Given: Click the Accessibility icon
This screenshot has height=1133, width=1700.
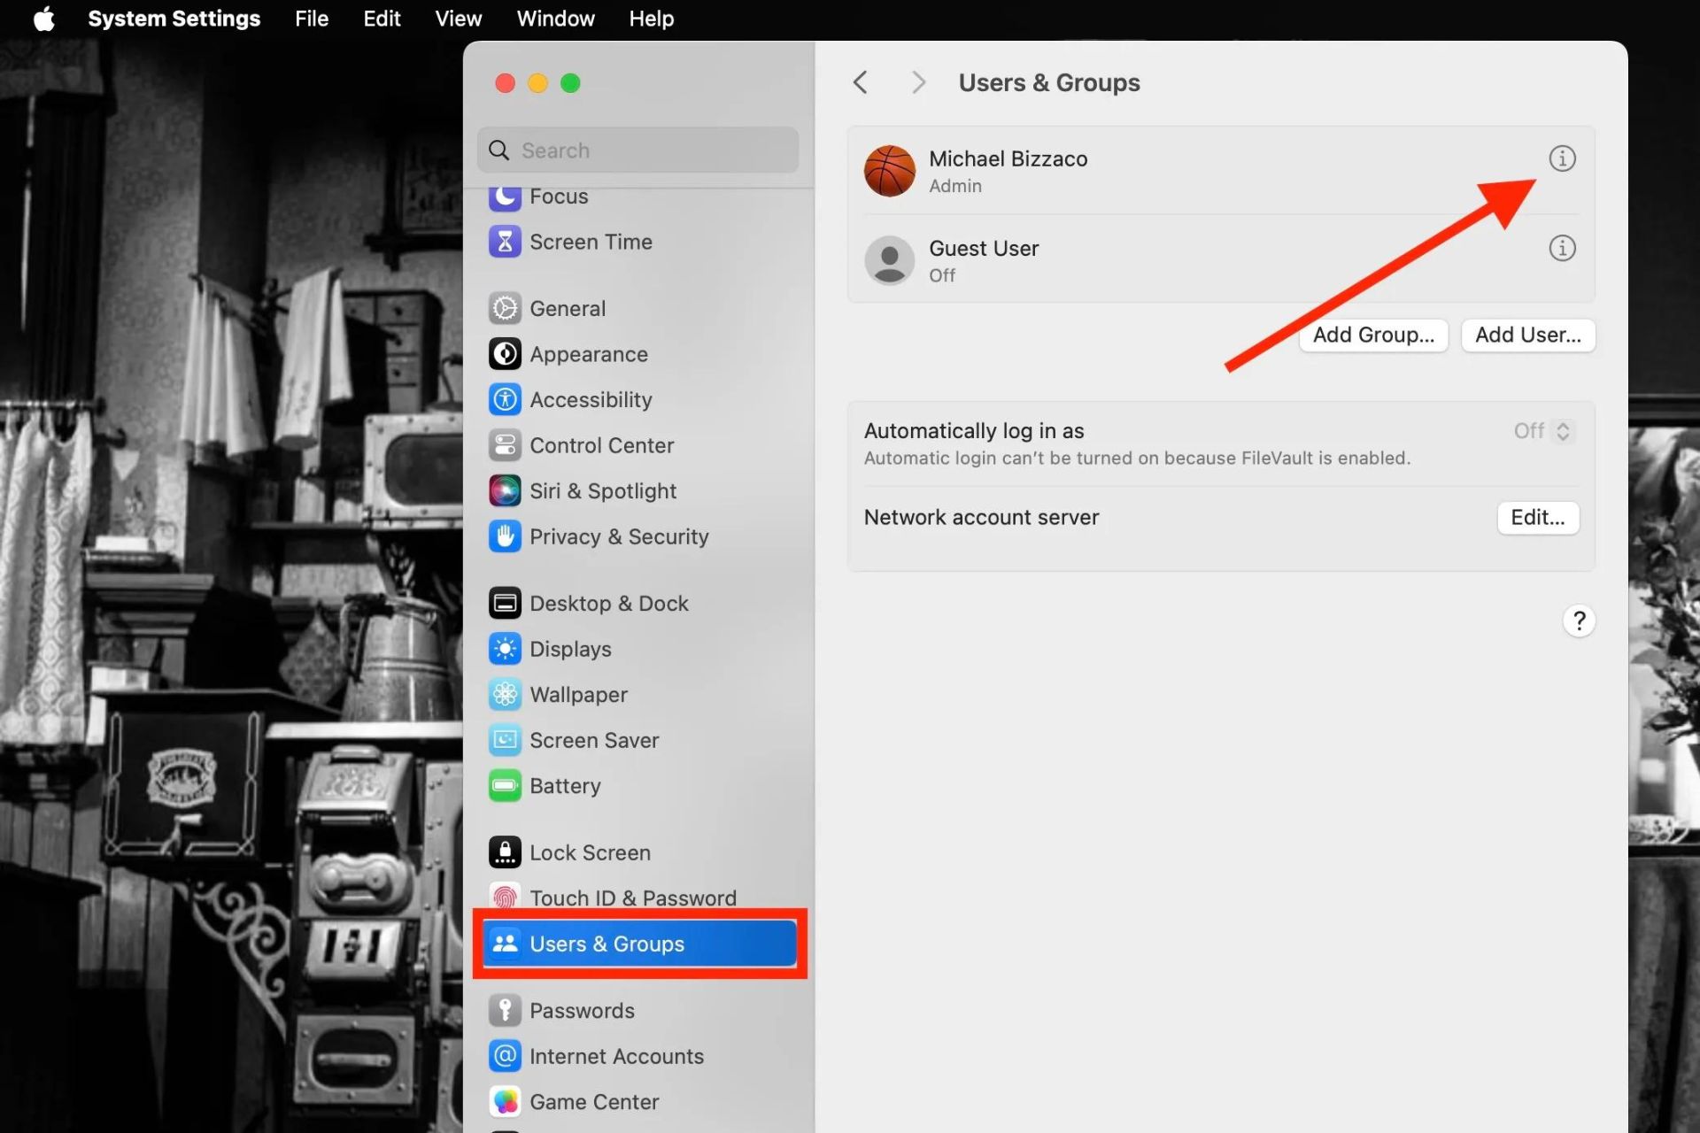Looking at the screenshot, I should click(x=505, y=399).
